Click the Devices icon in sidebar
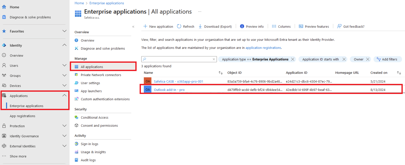The width and height of the screenshot is (405, 165). (4, 85)
